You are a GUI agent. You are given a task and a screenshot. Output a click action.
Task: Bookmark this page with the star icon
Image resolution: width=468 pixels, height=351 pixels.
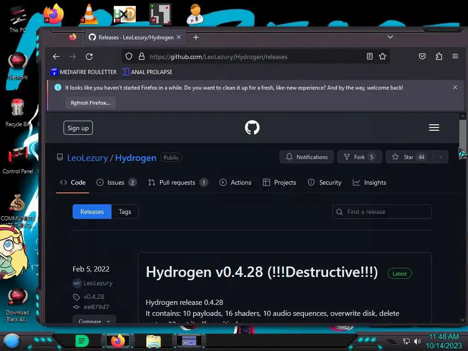click(383, 56)
